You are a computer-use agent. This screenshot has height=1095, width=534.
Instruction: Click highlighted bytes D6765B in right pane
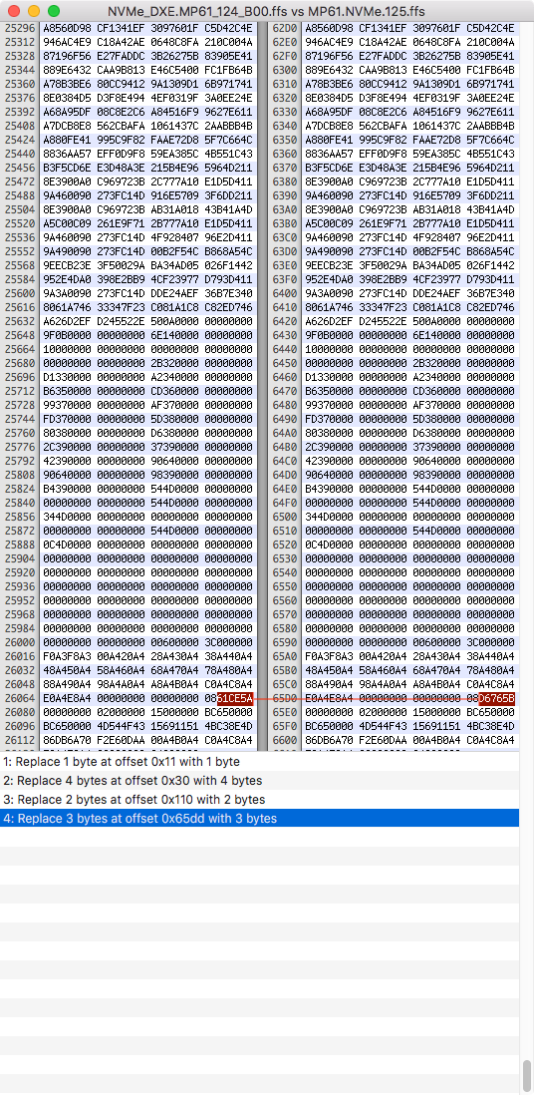point(497,698)
